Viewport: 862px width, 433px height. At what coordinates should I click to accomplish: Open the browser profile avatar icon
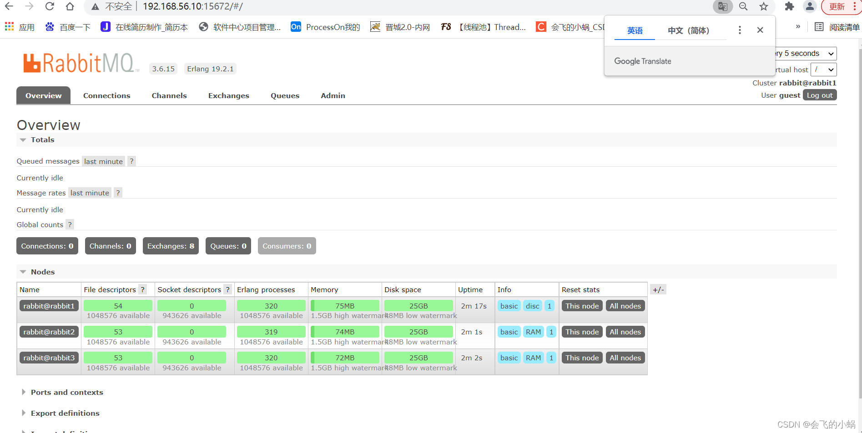click(x=810, y=6)
